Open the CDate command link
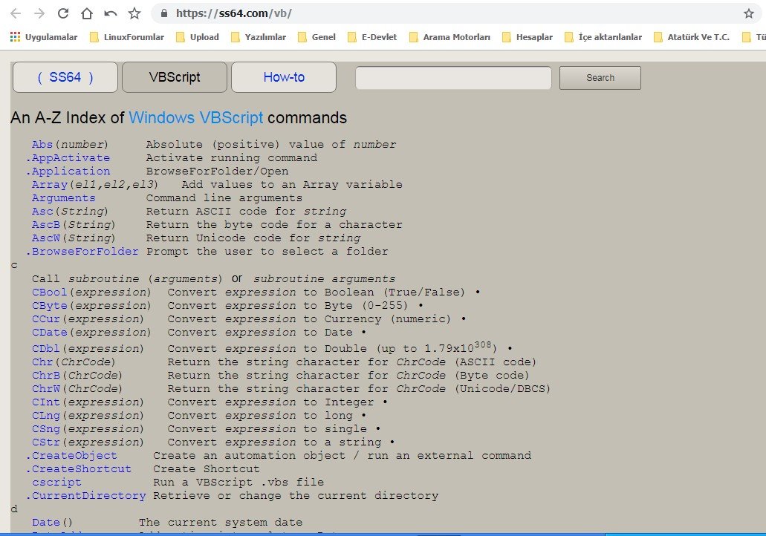The height and width of the screenshot is (536, 766). 49,333
